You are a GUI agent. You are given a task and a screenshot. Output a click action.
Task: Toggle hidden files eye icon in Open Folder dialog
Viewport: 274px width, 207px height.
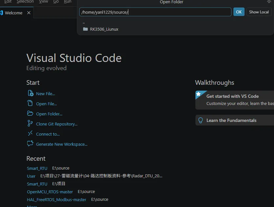[x=269, y=2]
